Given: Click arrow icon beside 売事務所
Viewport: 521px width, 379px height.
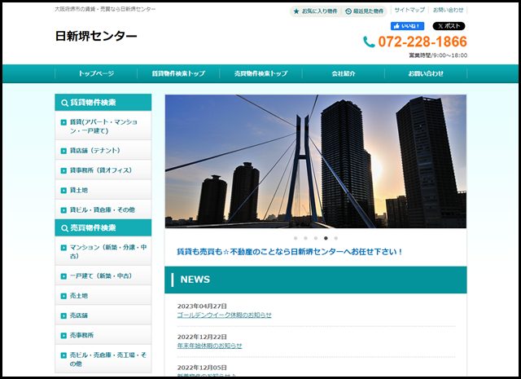Looking at the screenshot, I should [x=63, y=336].
